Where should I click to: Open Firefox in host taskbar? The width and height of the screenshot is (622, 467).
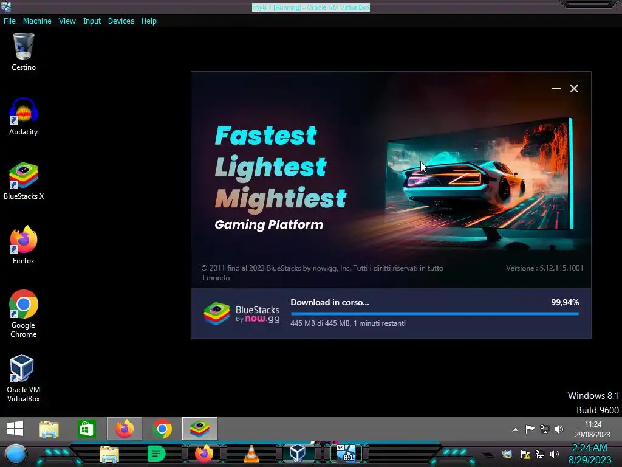pyautogui.click(x=204, y=454)
